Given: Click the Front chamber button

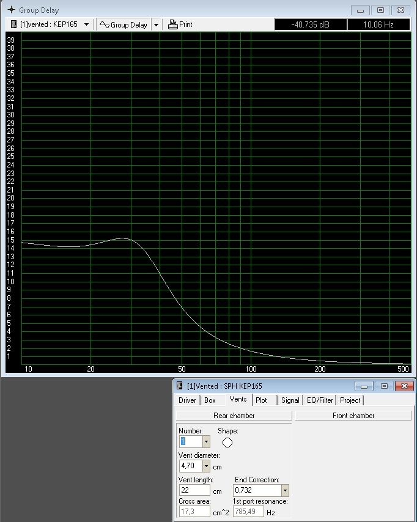Looking at the screenshot, I should tap(353, 416).
